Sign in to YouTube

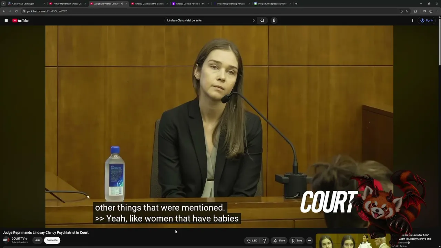427,20
